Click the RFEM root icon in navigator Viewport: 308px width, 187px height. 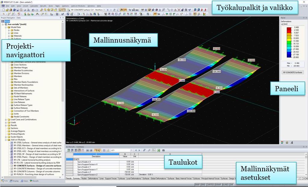(3, 21)
